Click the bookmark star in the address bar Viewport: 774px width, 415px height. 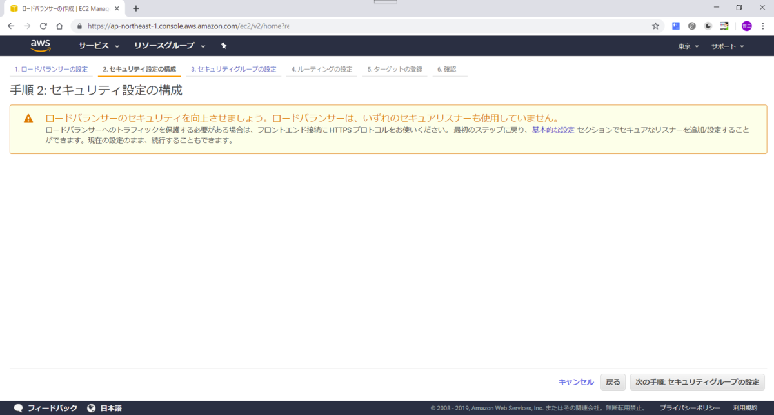(x=655, y=26)
